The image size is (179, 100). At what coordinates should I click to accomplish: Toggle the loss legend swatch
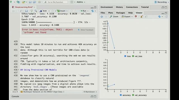125,56
